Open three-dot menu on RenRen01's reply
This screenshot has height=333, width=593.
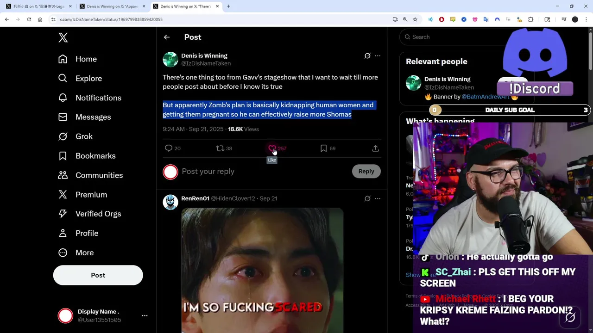click(378, 198)
